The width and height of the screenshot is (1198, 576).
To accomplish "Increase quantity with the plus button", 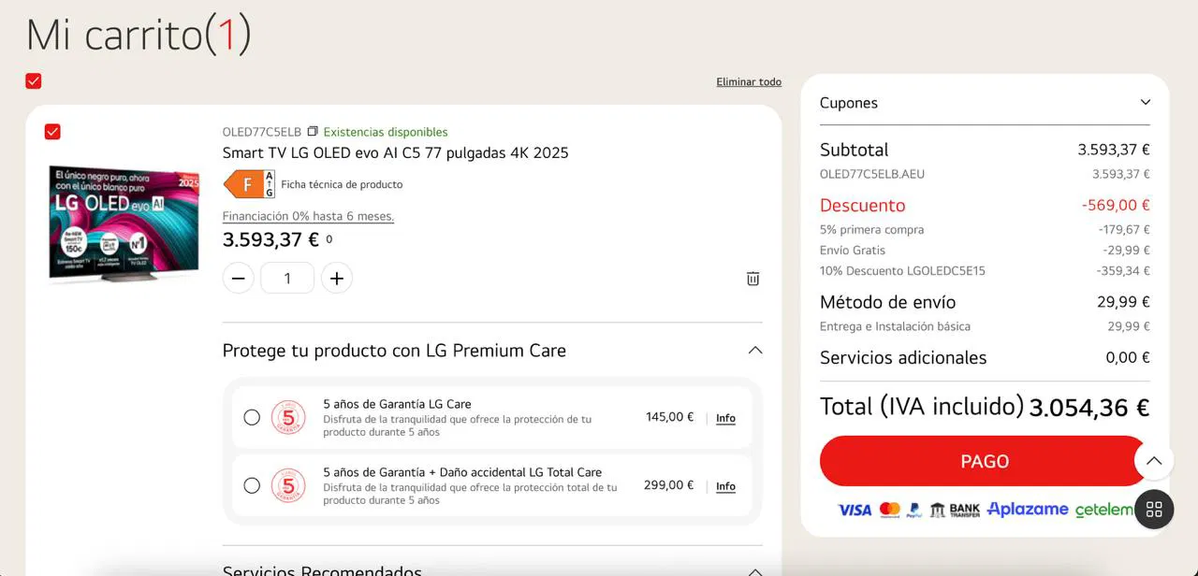I will point(337,278).
